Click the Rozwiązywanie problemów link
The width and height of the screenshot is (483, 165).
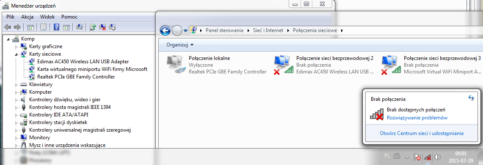click(417, 118)
